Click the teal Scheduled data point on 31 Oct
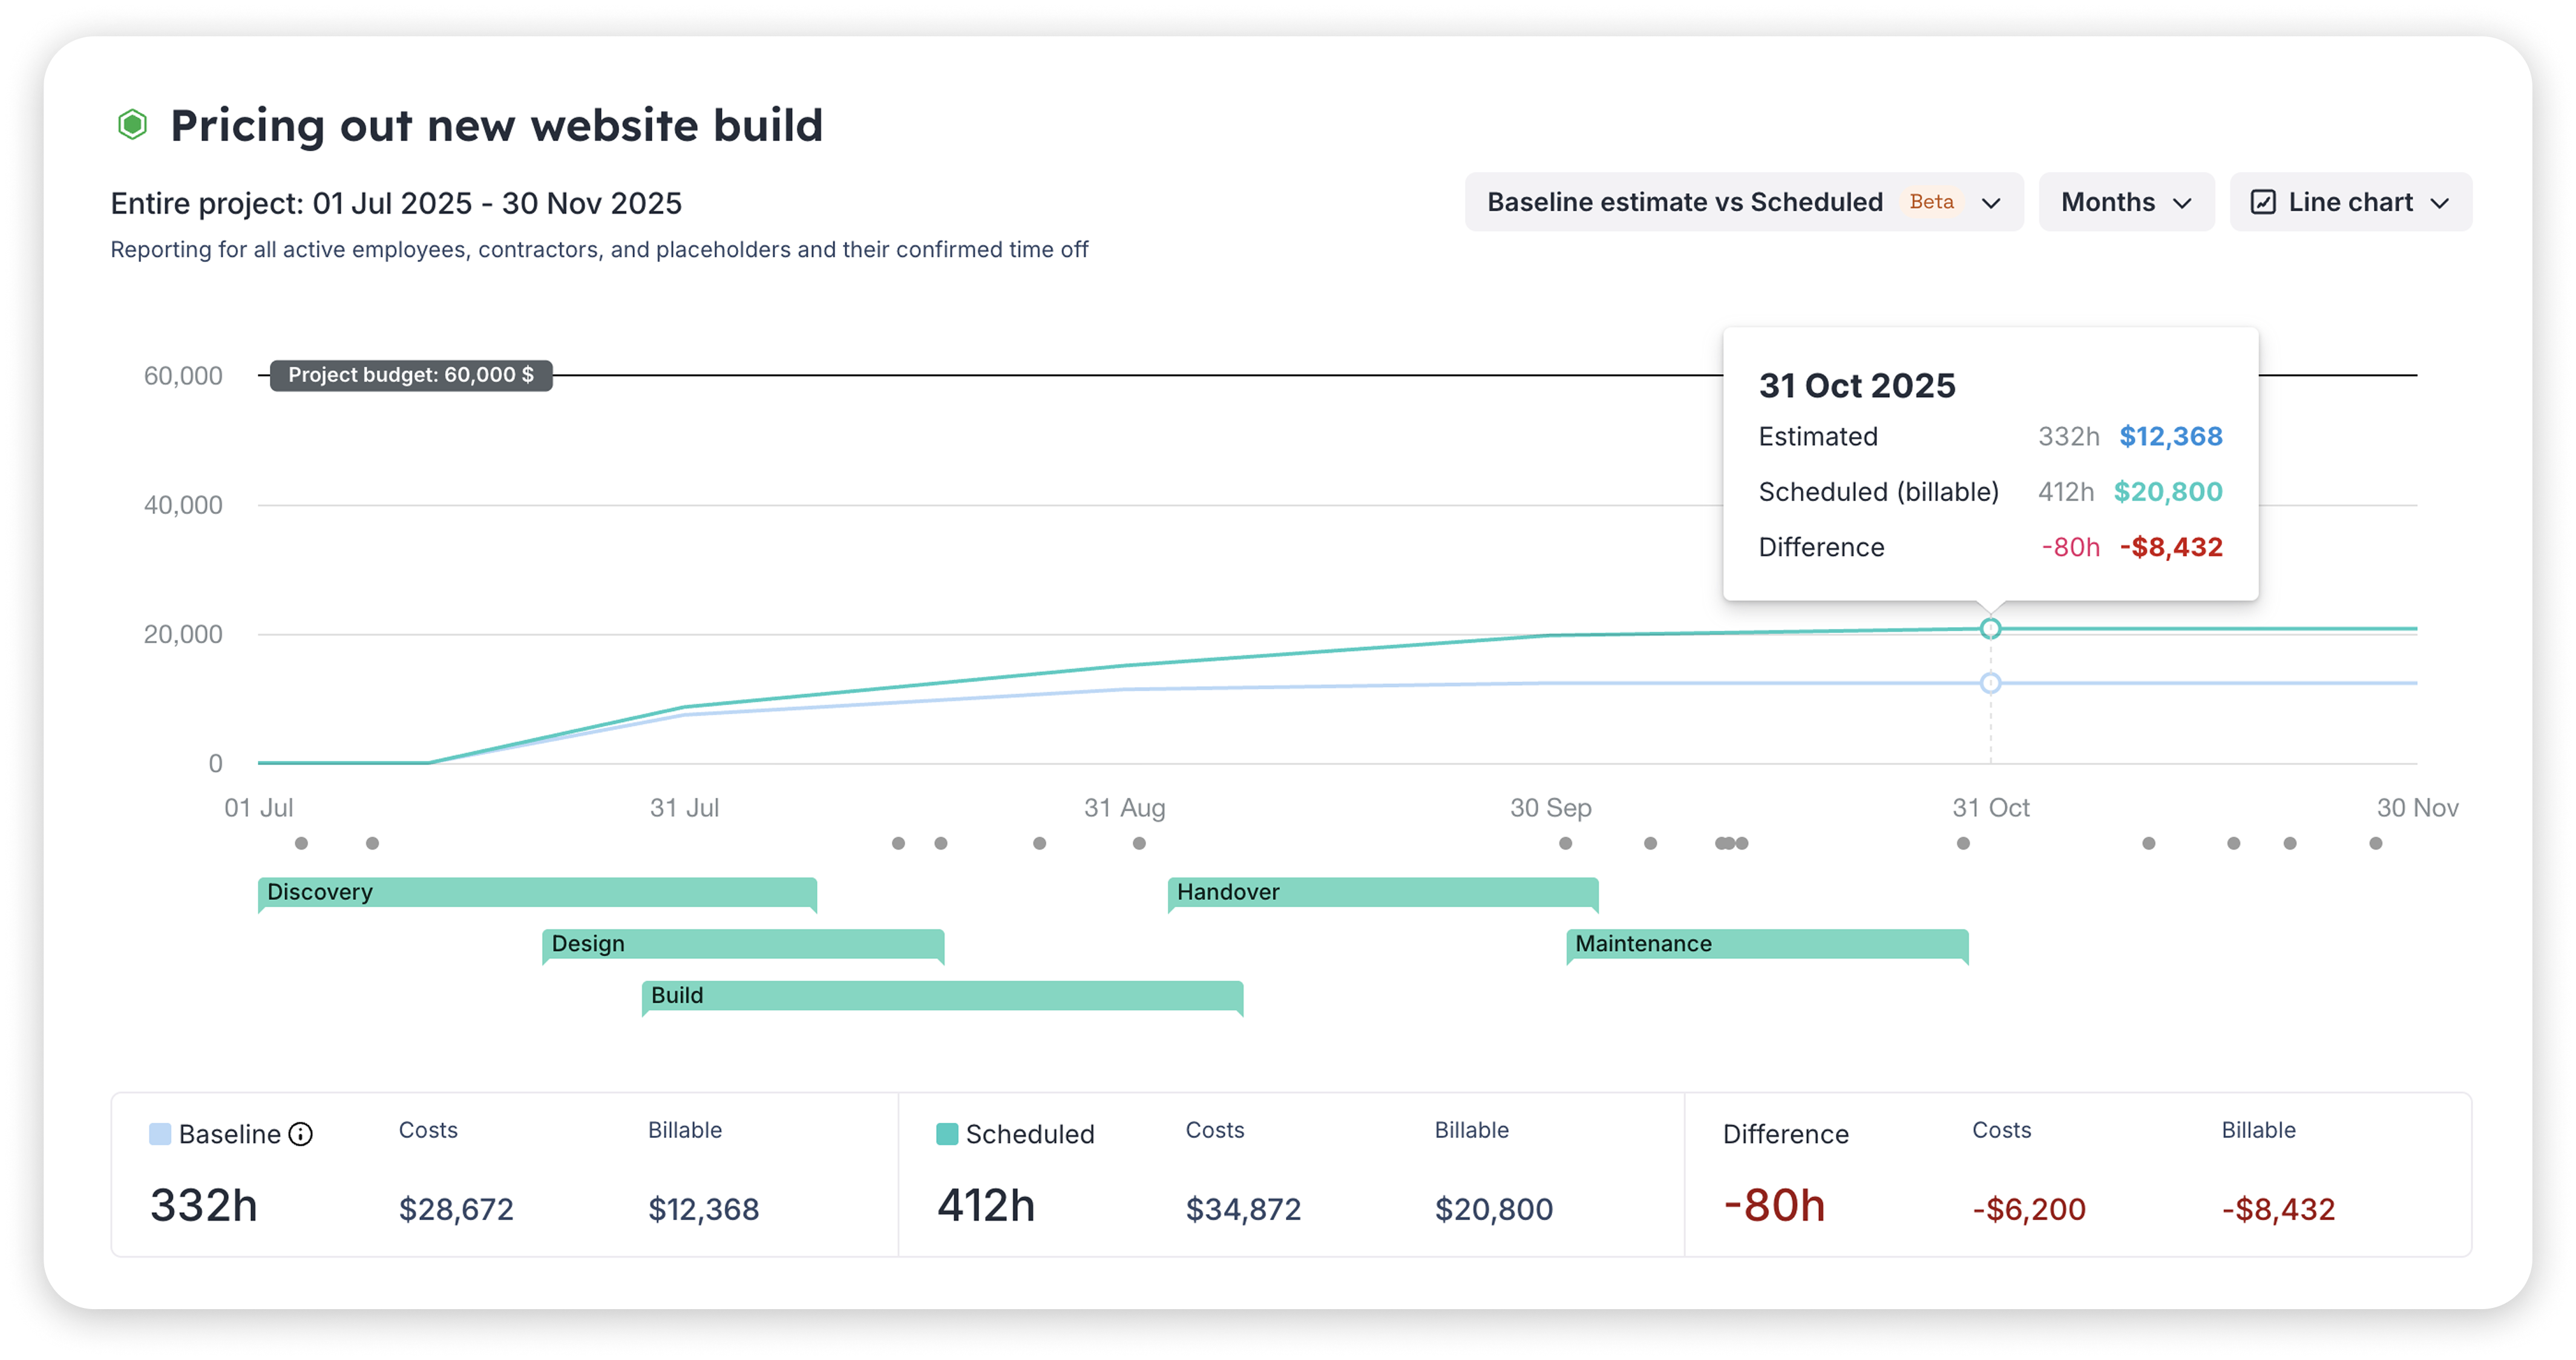Image resolution: width=2576 pixels, height=1360 pixels. tap(1990, 629)
